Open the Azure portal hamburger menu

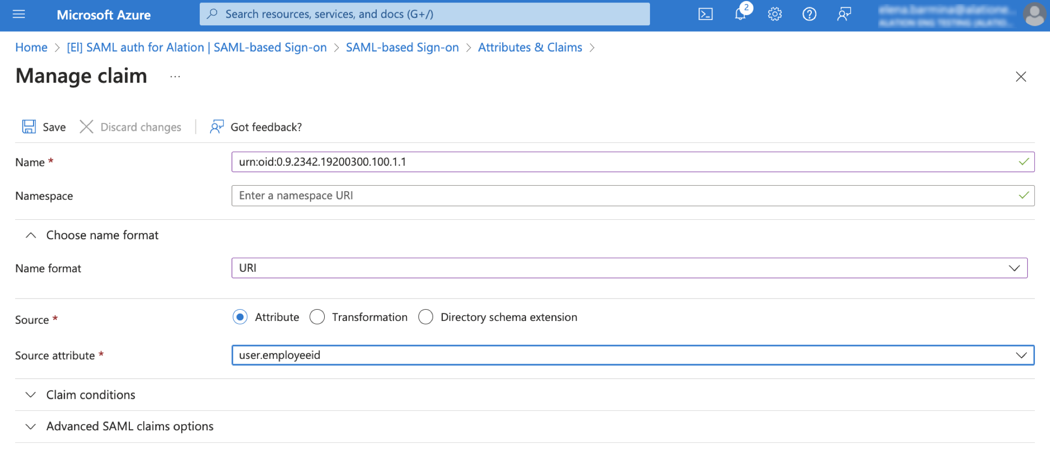coord(19,14)
